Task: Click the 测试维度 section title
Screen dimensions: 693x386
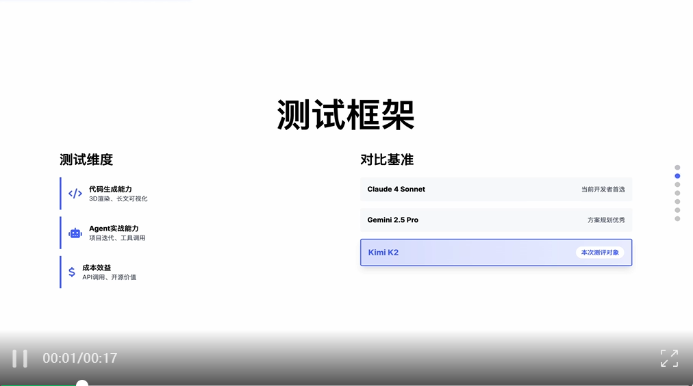Action: tap(86, 159)
